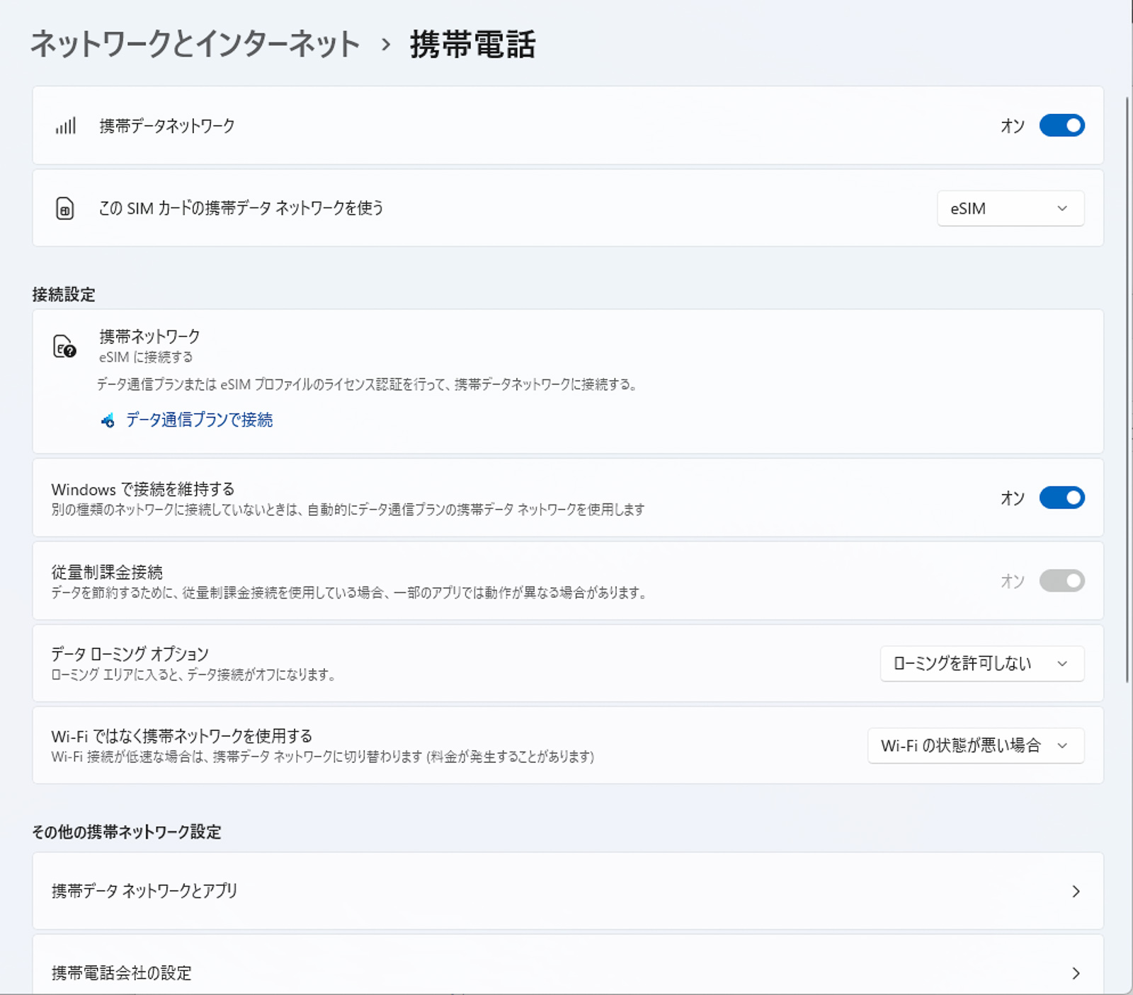
Task: Click the SIM card icon
Action: click(64, 208)
